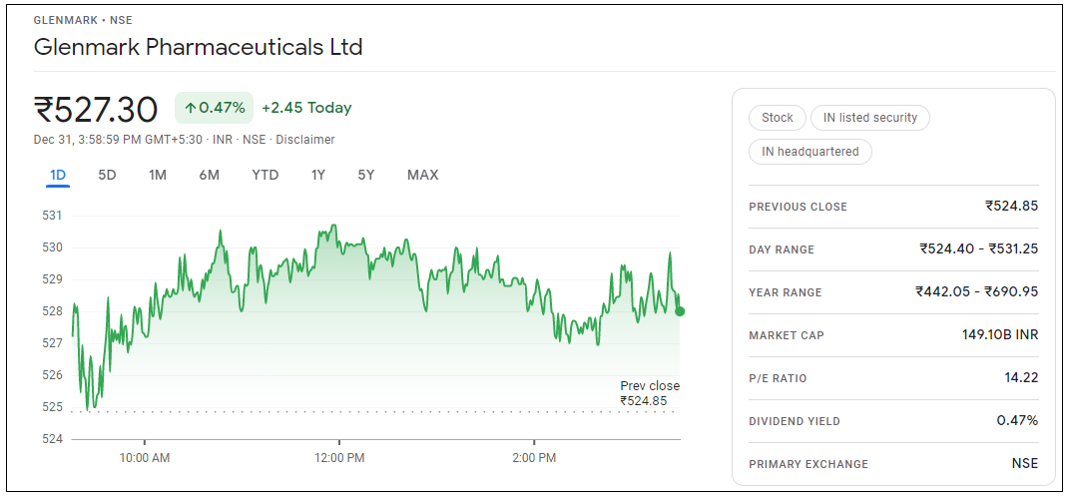This screenshot has height=496, width=1068.
Task: Click the IN headquartered chip
Action: click(809, 152)
